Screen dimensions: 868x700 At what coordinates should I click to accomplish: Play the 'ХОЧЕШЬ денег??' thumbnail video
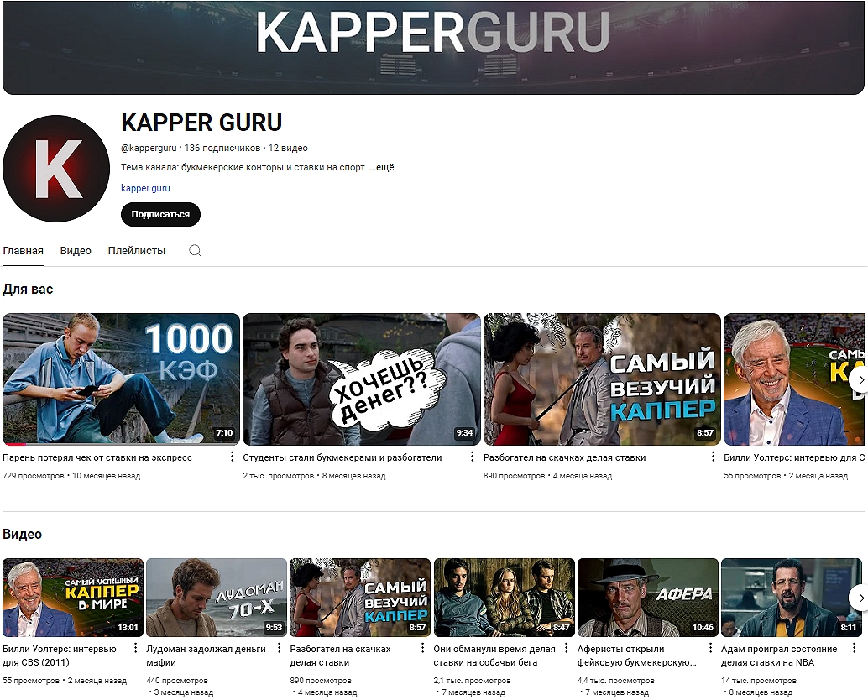(x=361, y=379)
